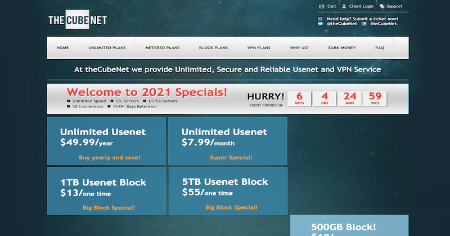
Task: Click the ticket icon beside Need help
Action: (x=321, y=19)
